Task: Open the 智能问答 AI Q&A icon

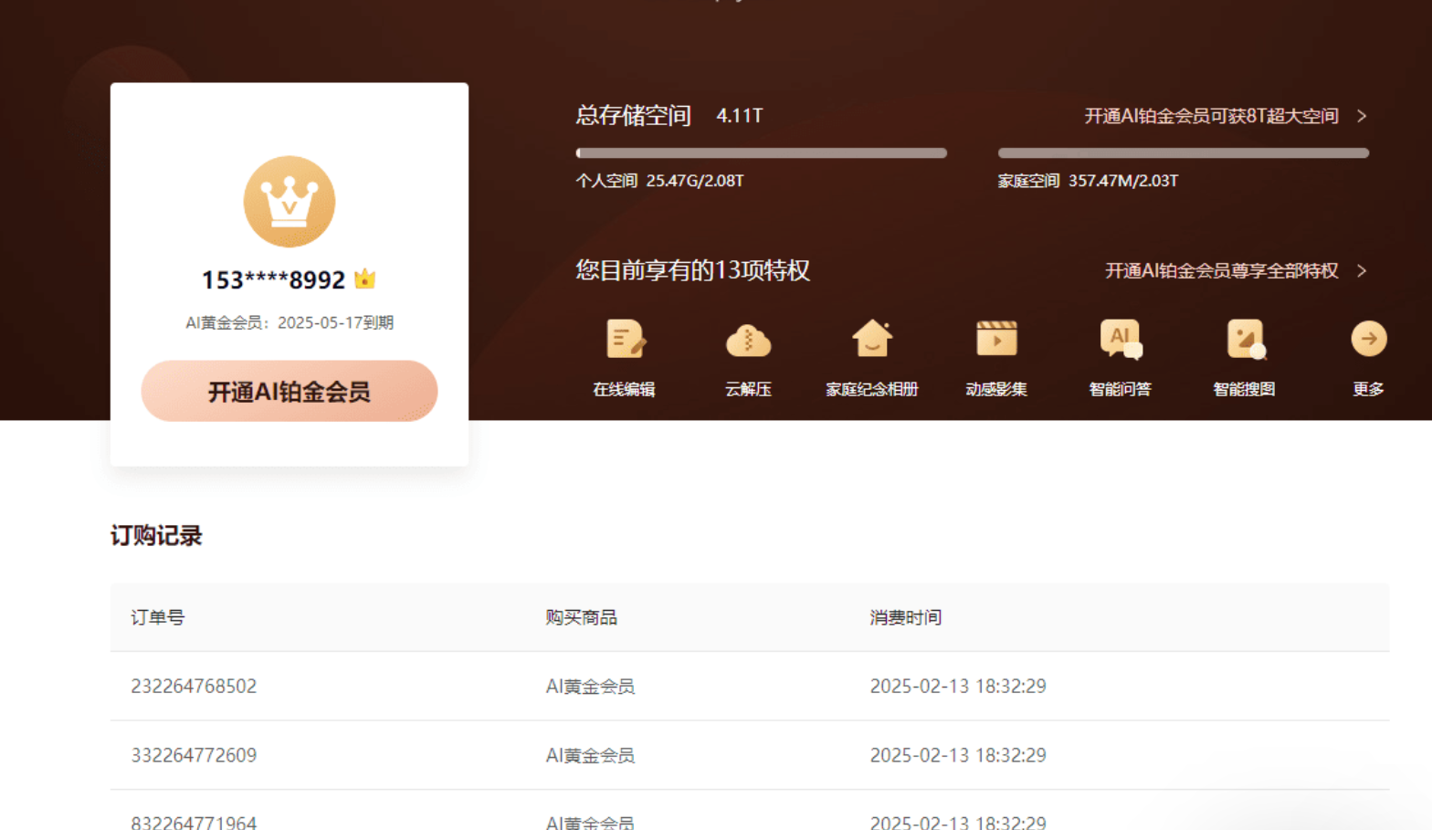Action: [x=1121, y=339]
